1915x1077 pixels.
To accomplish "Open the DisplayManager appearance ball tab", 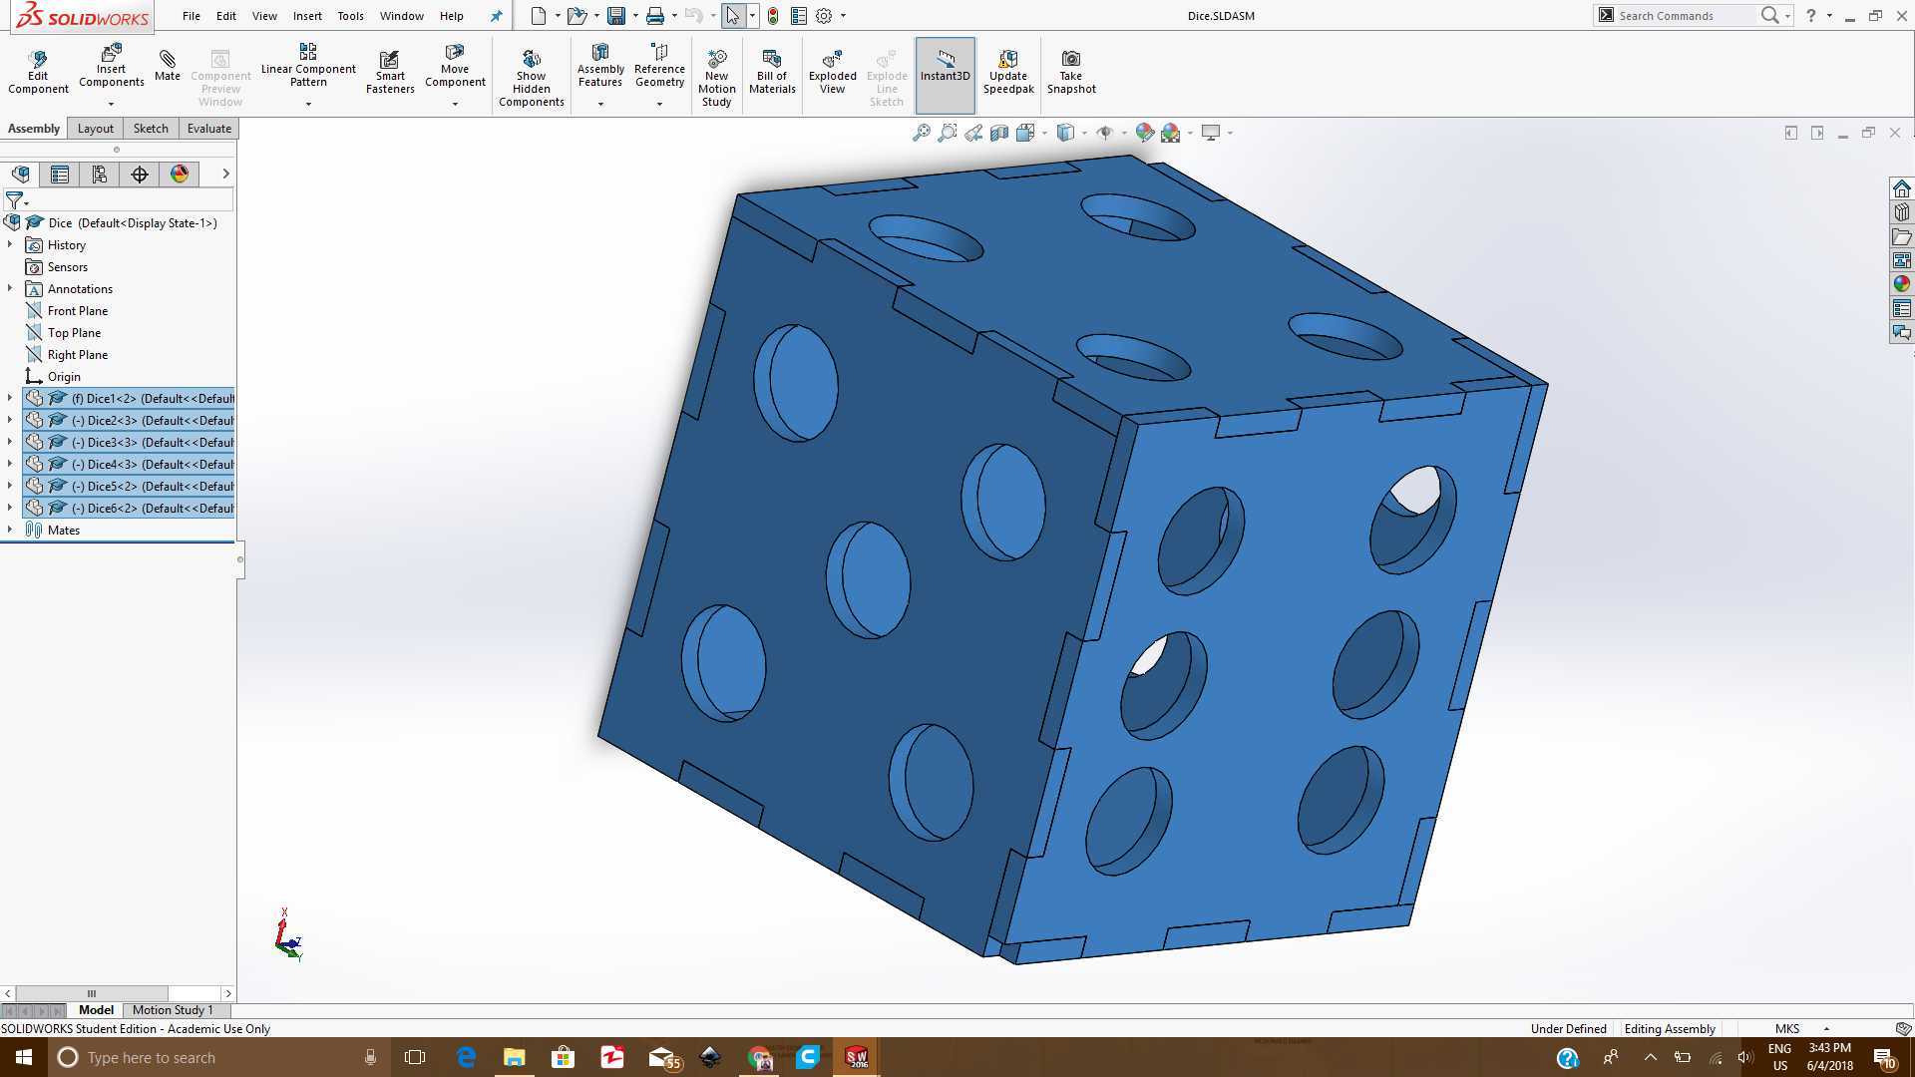I will point(180,175).
